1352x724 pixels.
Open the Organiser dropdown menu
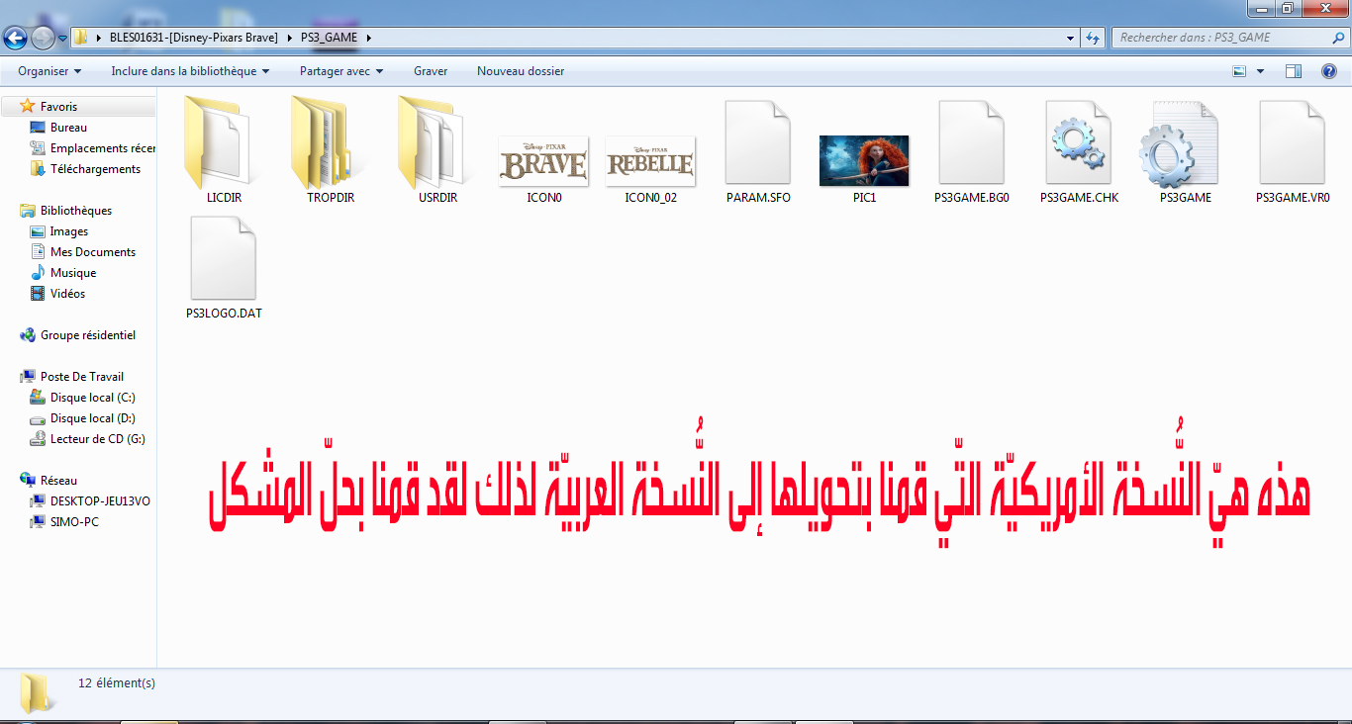[49, 71]
